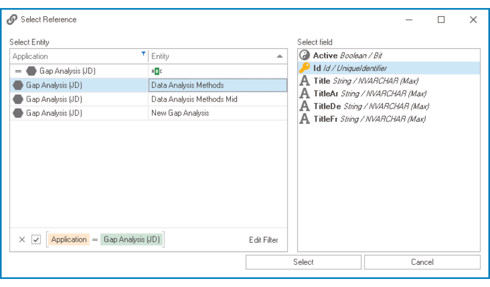Toggle the Entity column sort arrow
Image resolution: width=490 pixels, height=287 pixels.
[279, 56]
